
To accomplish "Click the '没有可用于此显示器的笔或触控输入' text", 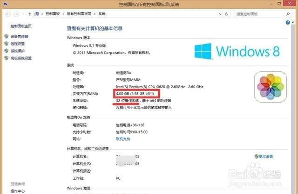I will coord(144,108).
